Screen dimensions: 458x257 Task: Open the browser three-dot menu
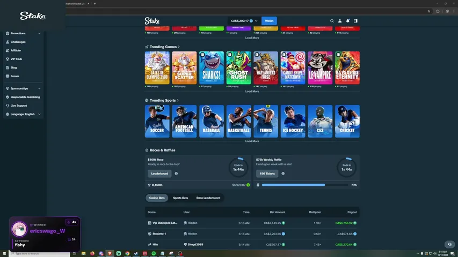tap(454, 11)
